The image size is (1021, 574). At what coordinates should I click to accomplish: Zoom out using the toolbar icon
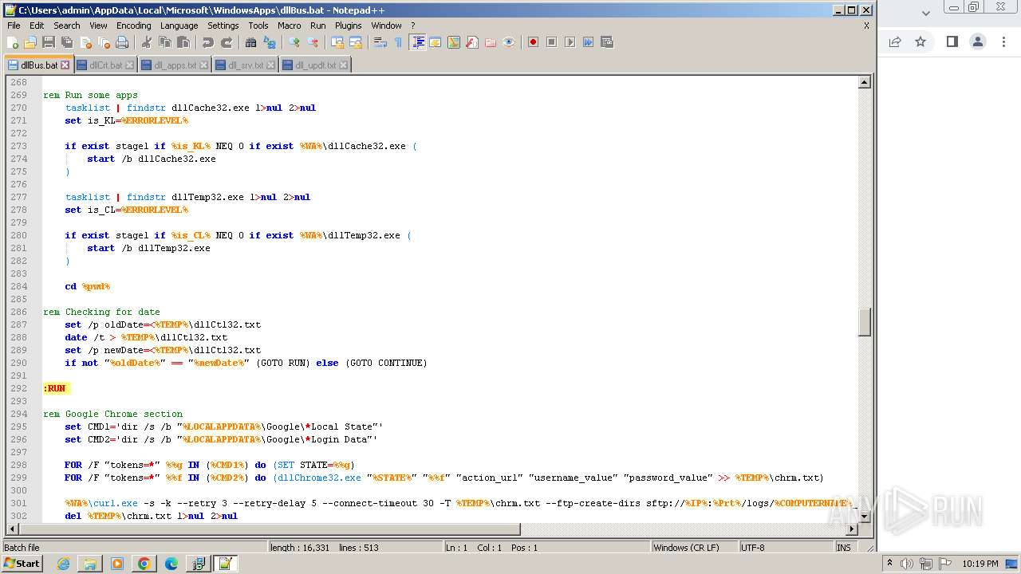(x=313, y=42)
